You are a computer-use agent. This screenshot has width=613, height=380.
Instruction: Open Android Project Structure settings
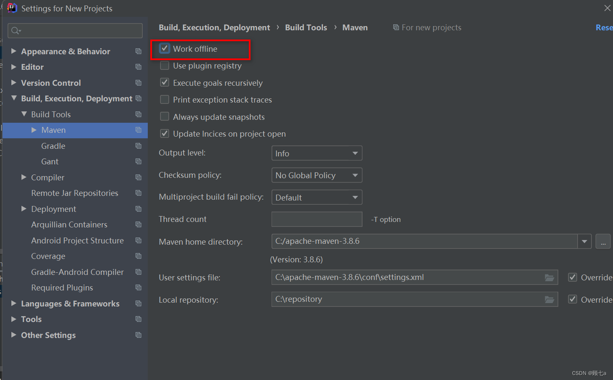coord(77,240)
